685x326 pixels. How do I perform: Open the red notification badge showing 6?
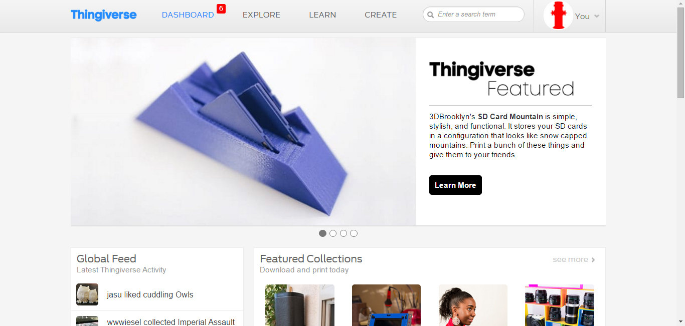coord(221,9)
